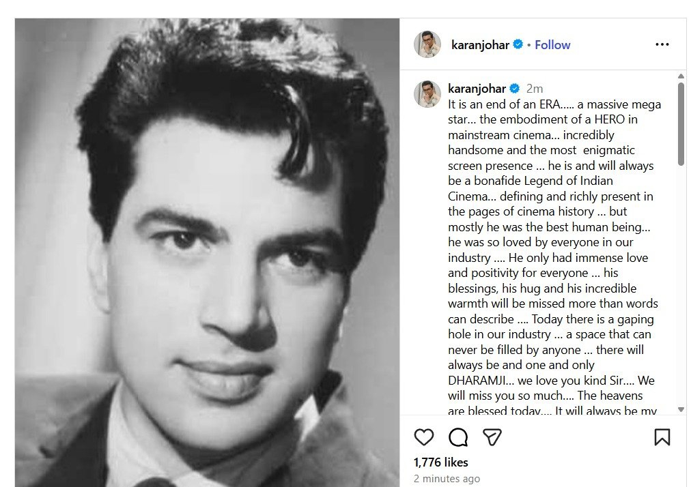Screen dimensions: 691x487
Task: Open karanjohar profile from header username
Action: click(481, 45)
